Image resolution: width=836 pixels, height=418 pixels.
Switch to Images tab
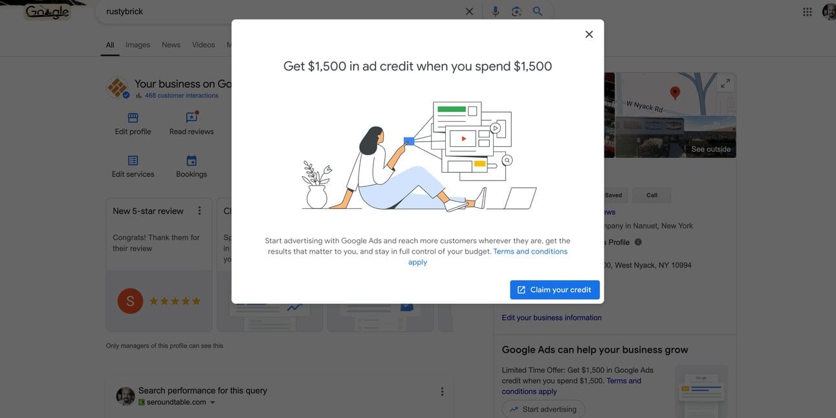pyautogui.click(x=138, y=45)
